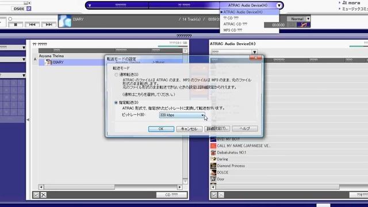Select the BYE! MY BOY device track
This screenshot has height=207, width=368.
[x=228, y=139]
